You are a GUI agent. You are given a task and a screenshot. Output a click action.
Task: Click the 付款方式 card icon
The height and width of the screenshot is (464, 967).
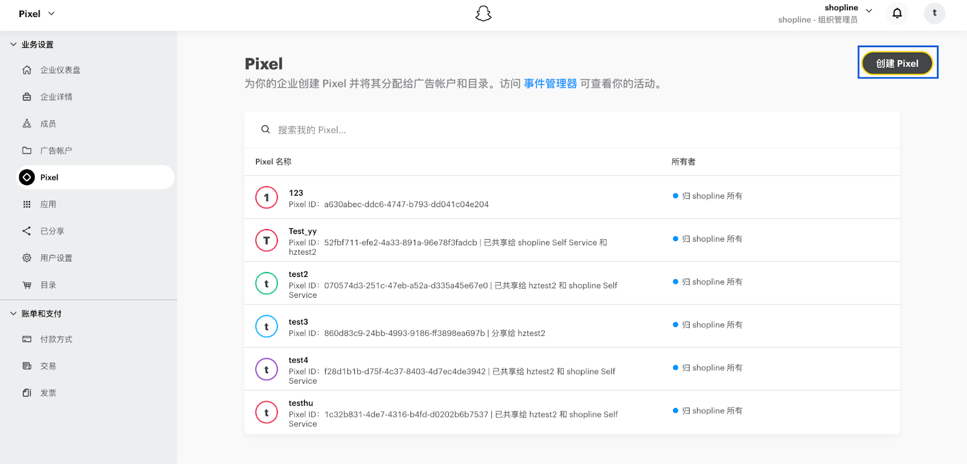(x=27, y=340)
